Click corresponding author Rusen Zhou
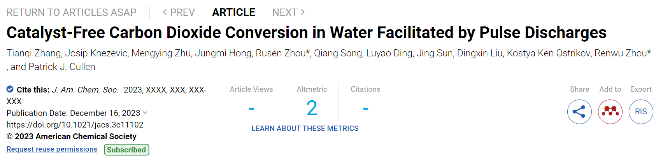663x159 pixels. tap(283, 53)
